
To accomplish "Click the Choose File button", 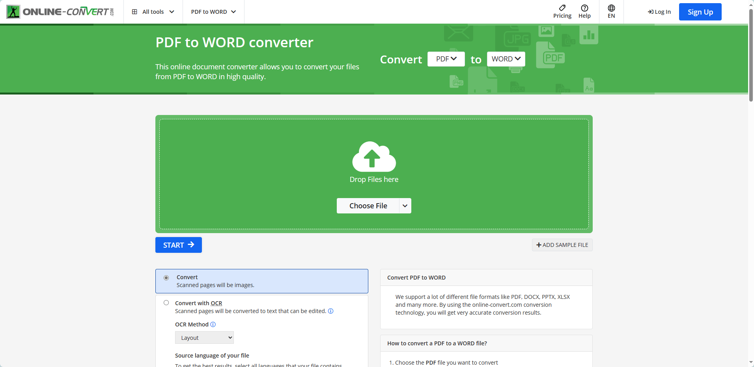I will pos(368,206).
